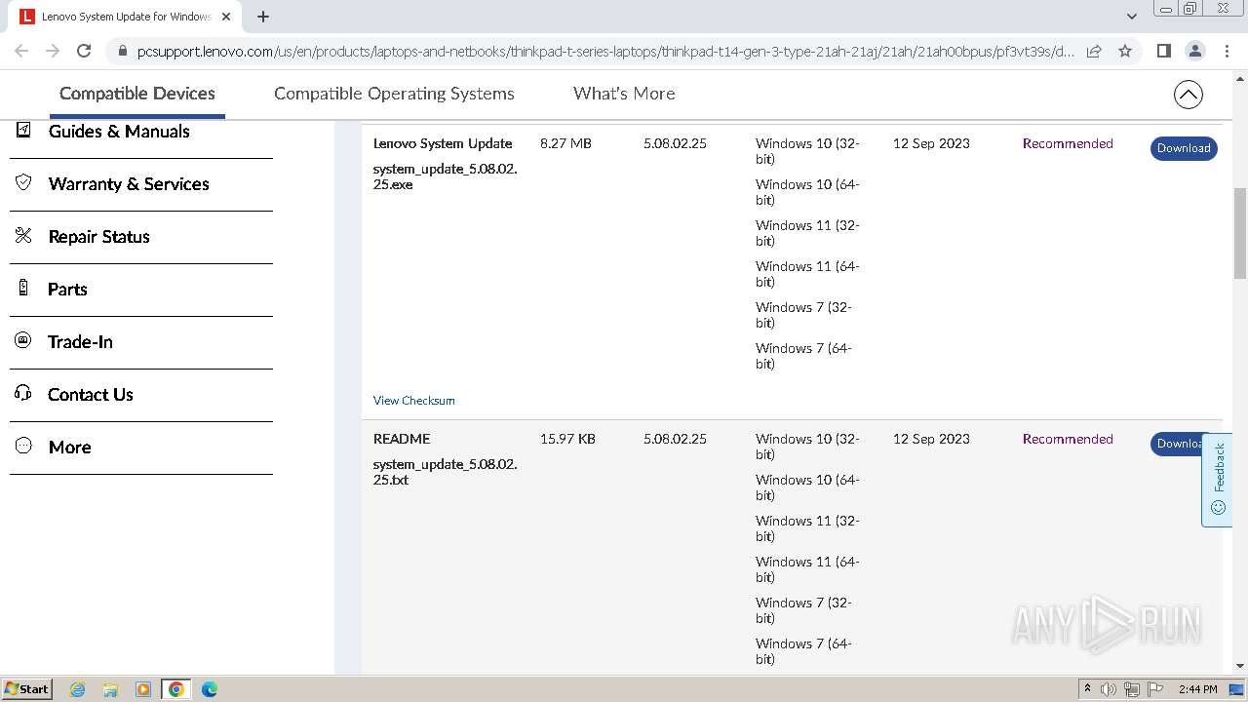The height and width of the screenshot is (702, 1248).
Task: Click the Repair Status tools icon
Action: coord(24,236)
